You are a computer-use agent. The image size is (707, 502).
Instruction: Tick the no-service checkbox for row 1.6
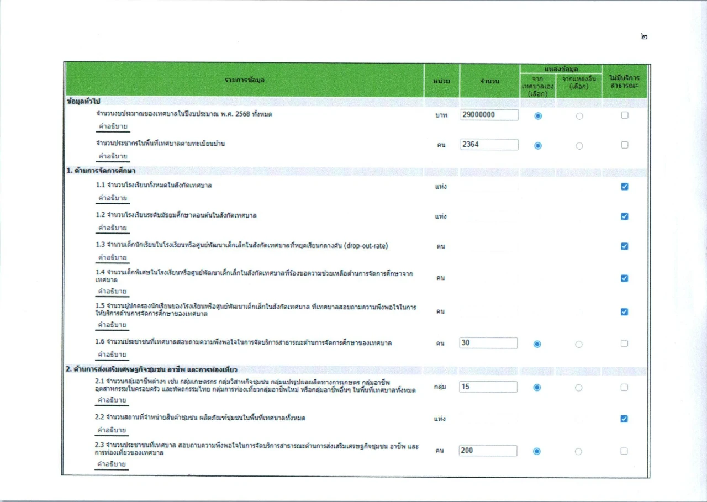click(x=624, y=344)
